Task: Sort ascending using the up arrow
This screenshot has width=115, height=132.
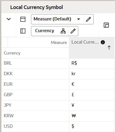Action: [109, 48]
